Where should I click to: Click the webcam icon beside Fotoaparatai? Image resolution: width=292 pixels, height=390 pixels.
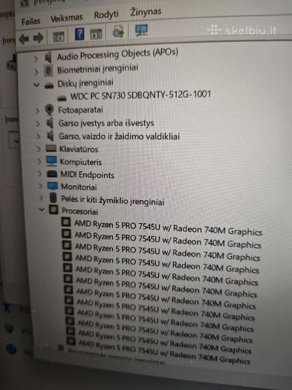(x=50, y=110)
